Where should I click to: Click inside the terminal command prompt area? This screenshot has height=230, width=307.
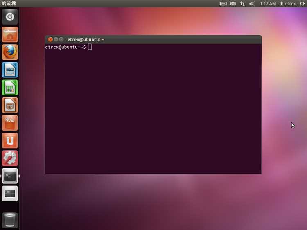(x=153, y=108)
